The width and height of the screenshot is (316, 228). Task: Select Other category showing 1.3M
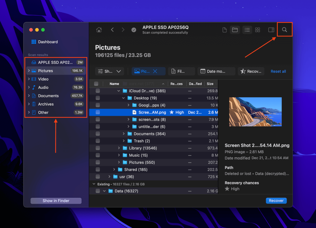[56, 112]
